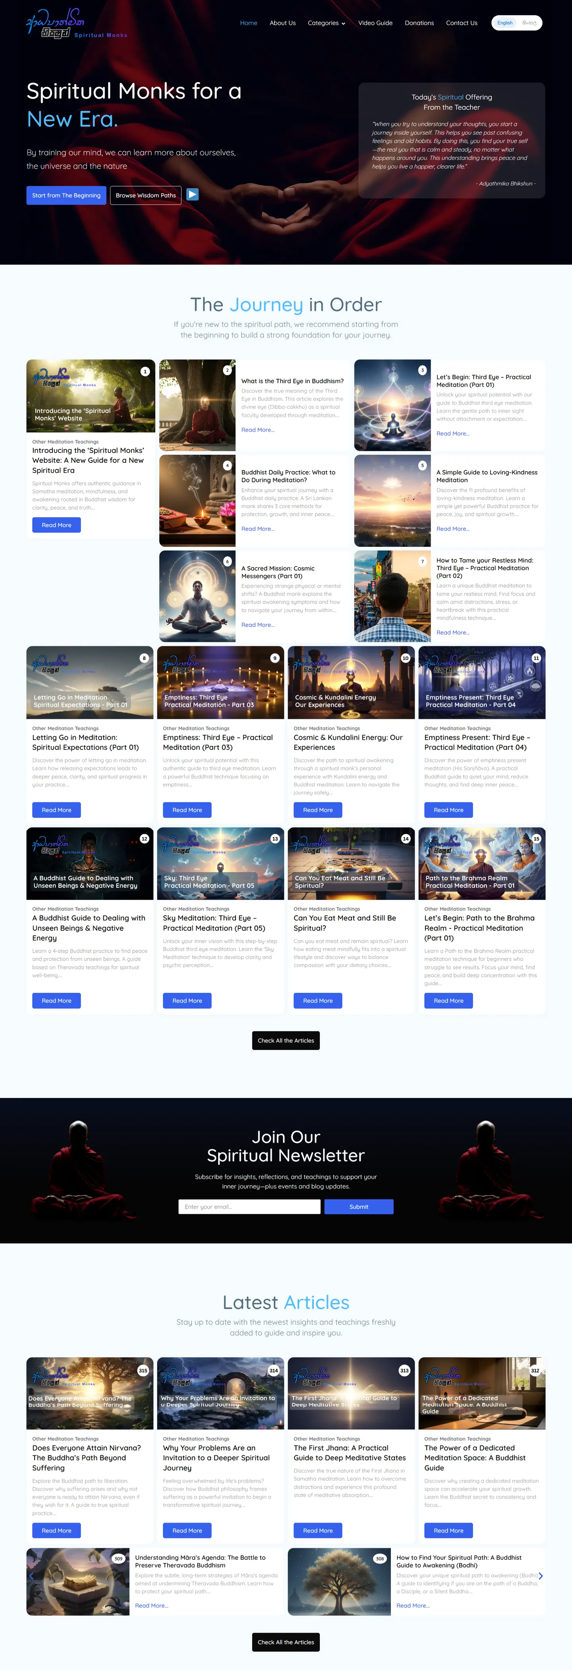Click the Spiritual Monks logo in header
Viewport: 572px width, 1670px height.
[x=76, y=24]
